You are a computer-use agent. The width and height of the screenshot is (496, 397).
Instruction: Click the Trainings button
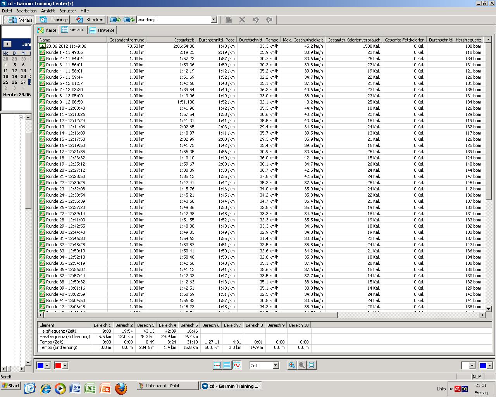click(54, 20)
